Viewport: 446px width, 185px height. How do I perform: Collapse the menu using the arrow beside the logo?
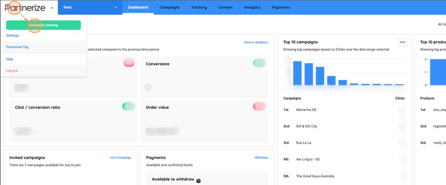coord(52,8)
